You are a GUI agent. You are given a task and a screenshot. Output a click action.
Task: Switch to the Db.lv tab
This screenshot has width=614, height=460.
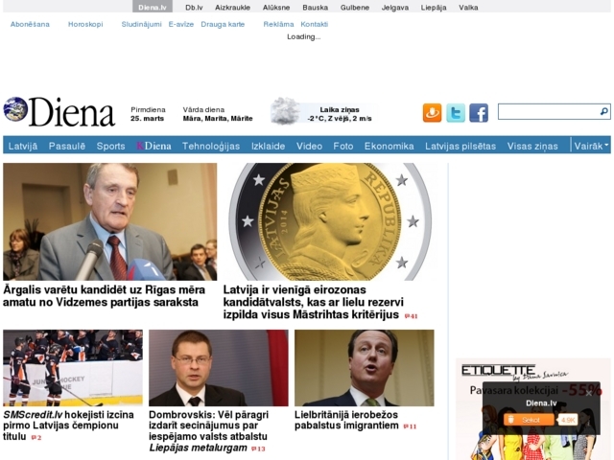(x=194, y=8)
